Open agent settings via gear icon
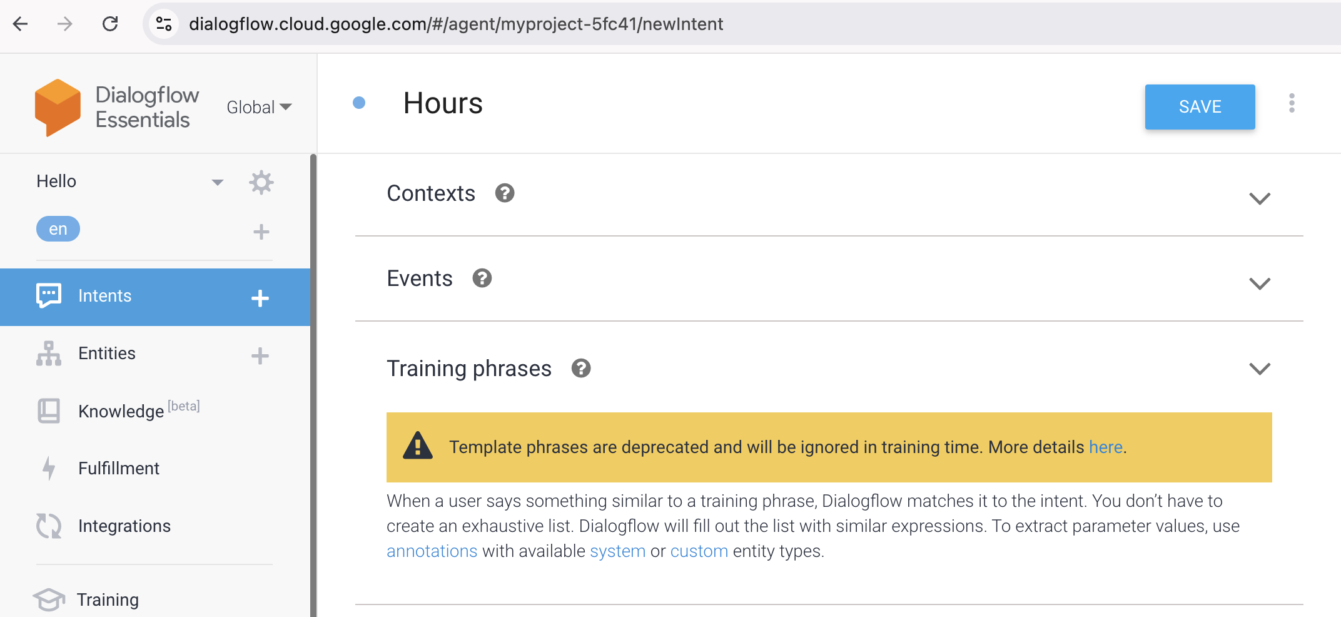The image size is (1341, 617). pos(261,182)
